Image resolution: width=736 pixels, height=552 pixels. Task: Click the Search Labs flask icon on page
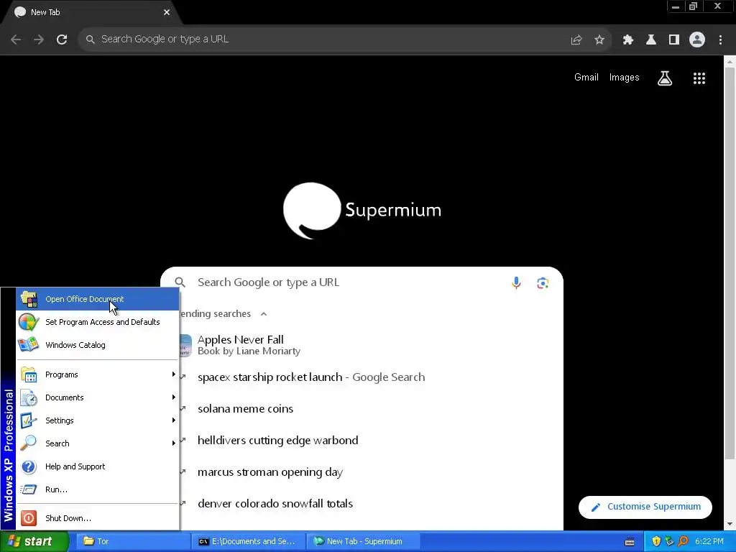tap(664, 78)
